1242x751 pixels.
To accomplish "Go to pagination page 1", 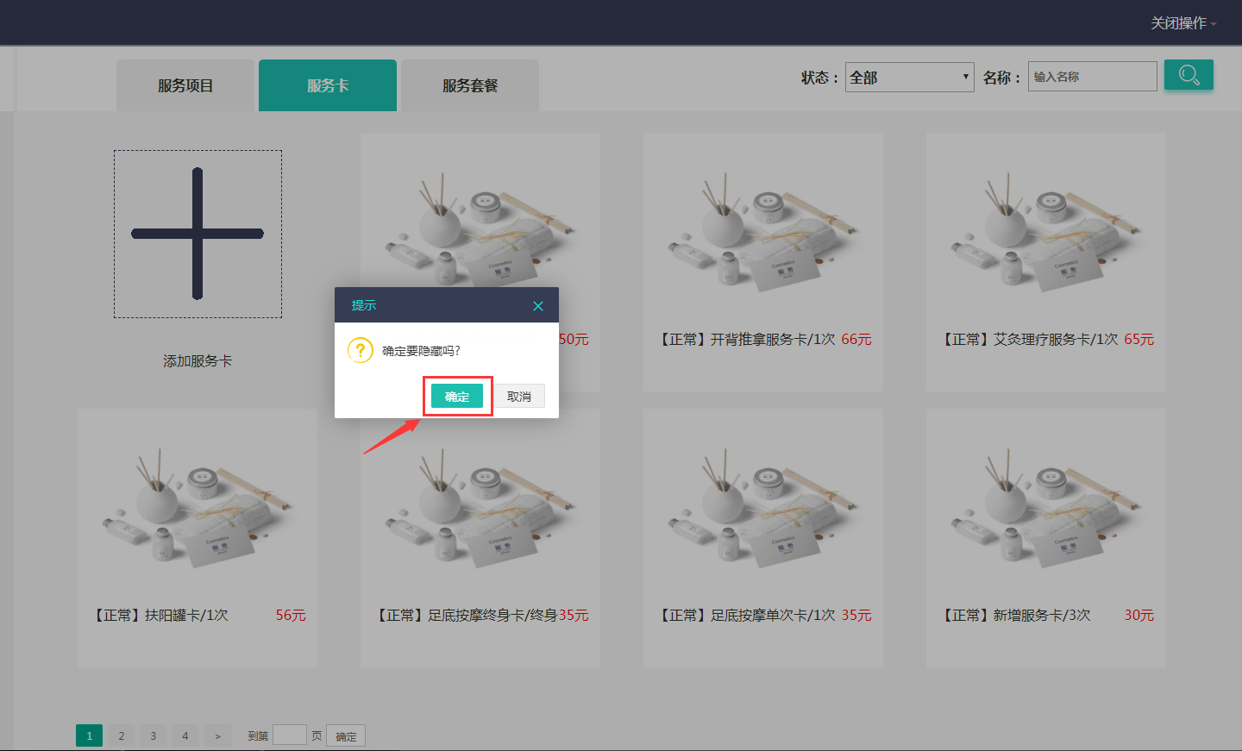I will click(89, 735).
